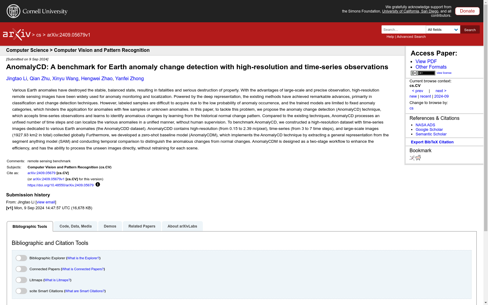Click the view license link

(444, 73)
